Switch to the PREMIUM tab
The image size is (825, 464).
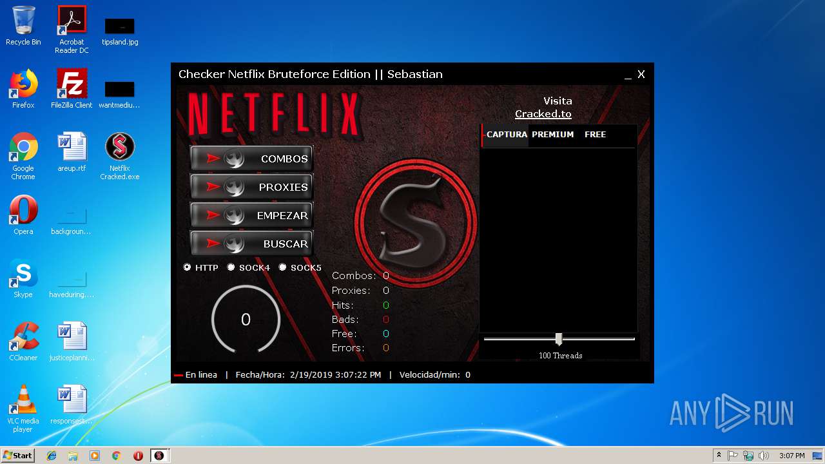click(552, 135)
